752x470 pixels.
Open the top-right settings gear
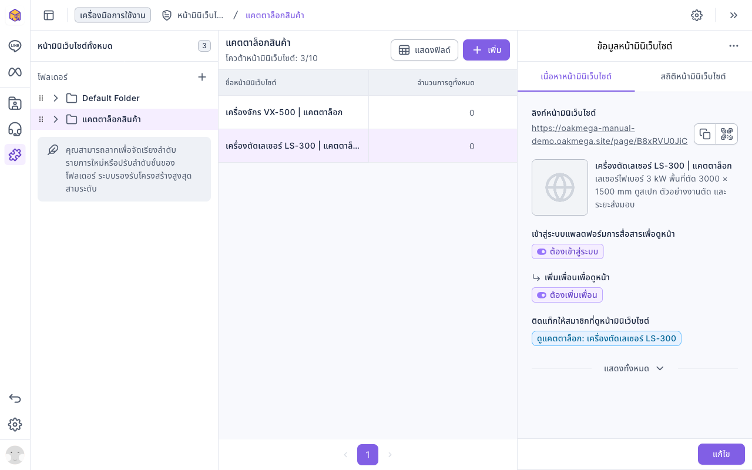(x=697, y=15)
